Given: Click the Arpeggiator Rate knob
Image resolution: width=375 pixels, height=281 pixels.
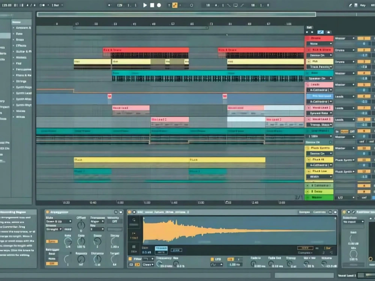Looking at the screenshot, I should pos(68,242).
